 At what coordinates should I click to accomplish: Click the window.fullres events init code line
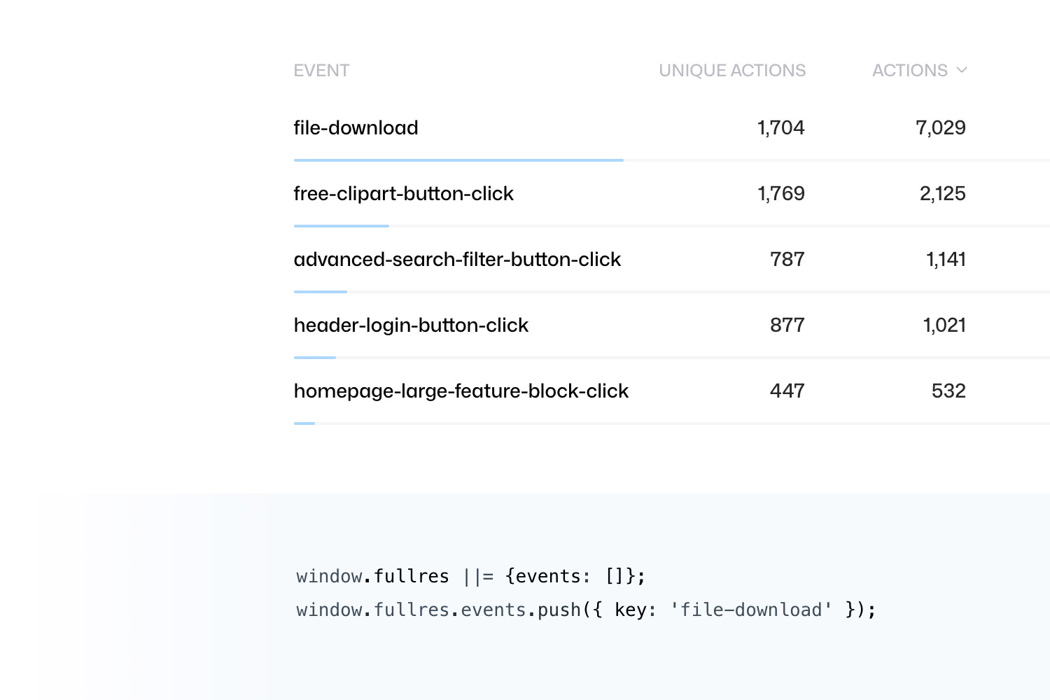pyautogui.click(x=470, y=576)
